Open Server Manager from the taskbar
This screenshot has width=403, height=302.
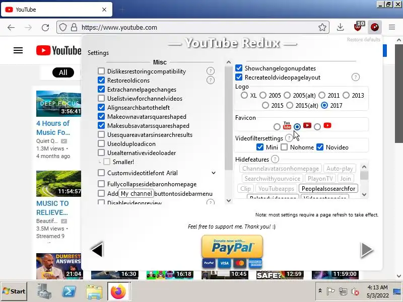(44, 291)
